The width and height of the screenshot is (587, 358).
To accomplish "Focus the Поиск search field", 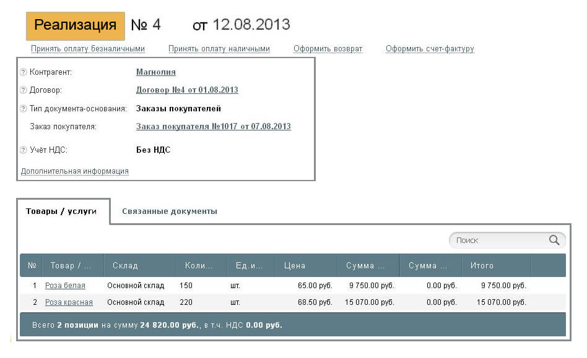I will click(x=498, y=241).
